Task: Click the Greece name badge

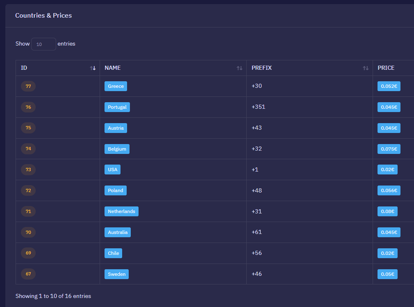Action: click(x=116, y=86)
